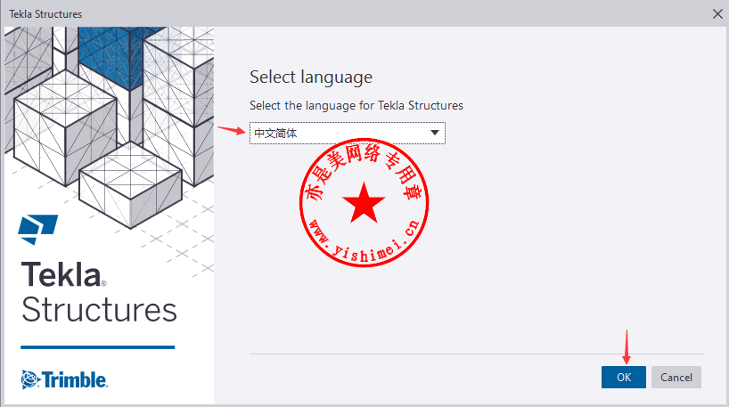Click the Tekla Structures window title
The image size is (729, 407).
click(45, 14)
